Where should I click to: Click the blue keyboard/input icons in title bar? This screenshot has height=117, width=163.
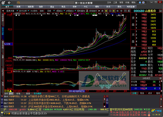pyautogui.click(x=142, y=3)
